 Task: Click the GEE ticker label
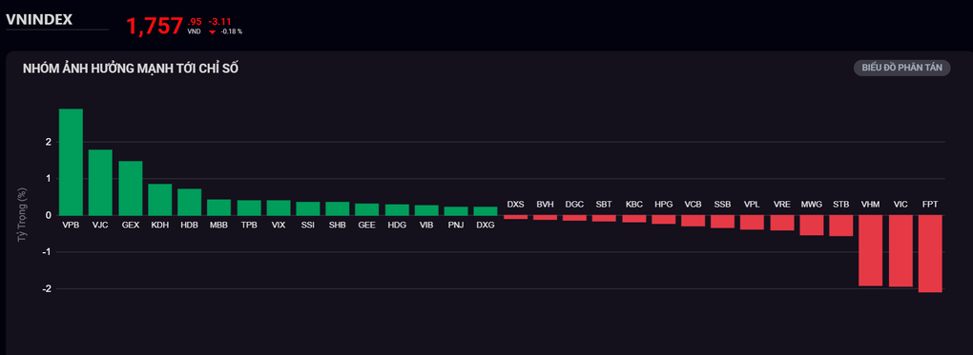367,225
